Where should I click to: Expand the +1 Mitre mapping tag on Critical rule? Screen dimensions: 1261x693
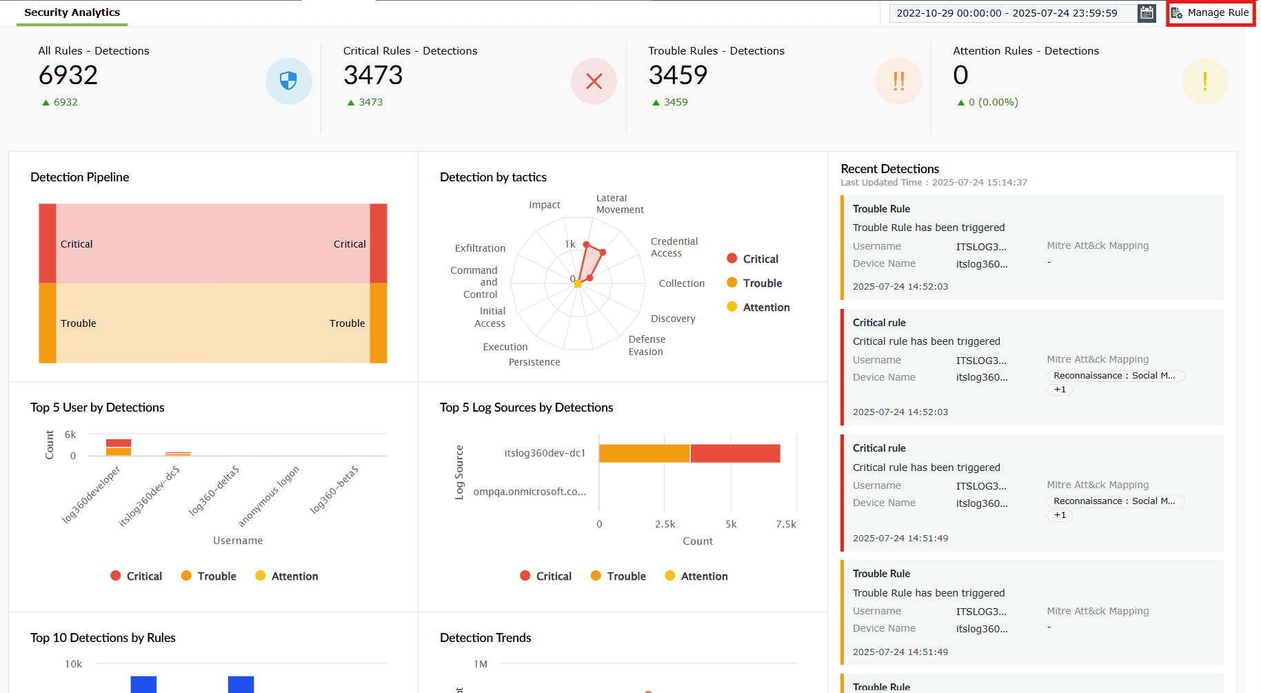point(1060,390)
